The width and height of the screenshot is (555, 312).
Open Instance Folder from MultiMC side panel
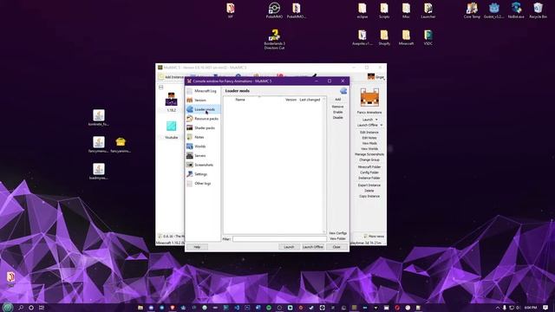click(x=369, y=178)
